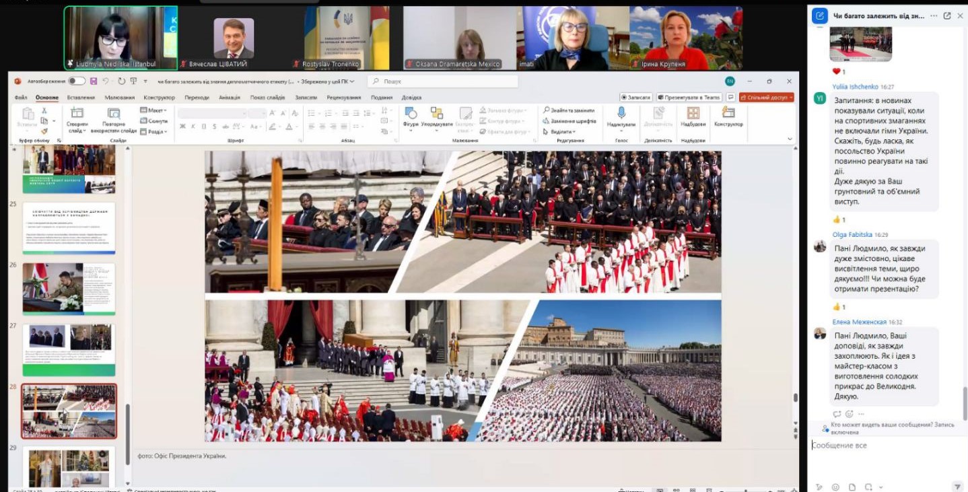The height and width of the screenshot is (492, 968).
Task: Switch to the Переходи ribbon tab
Action: point(197,98)
